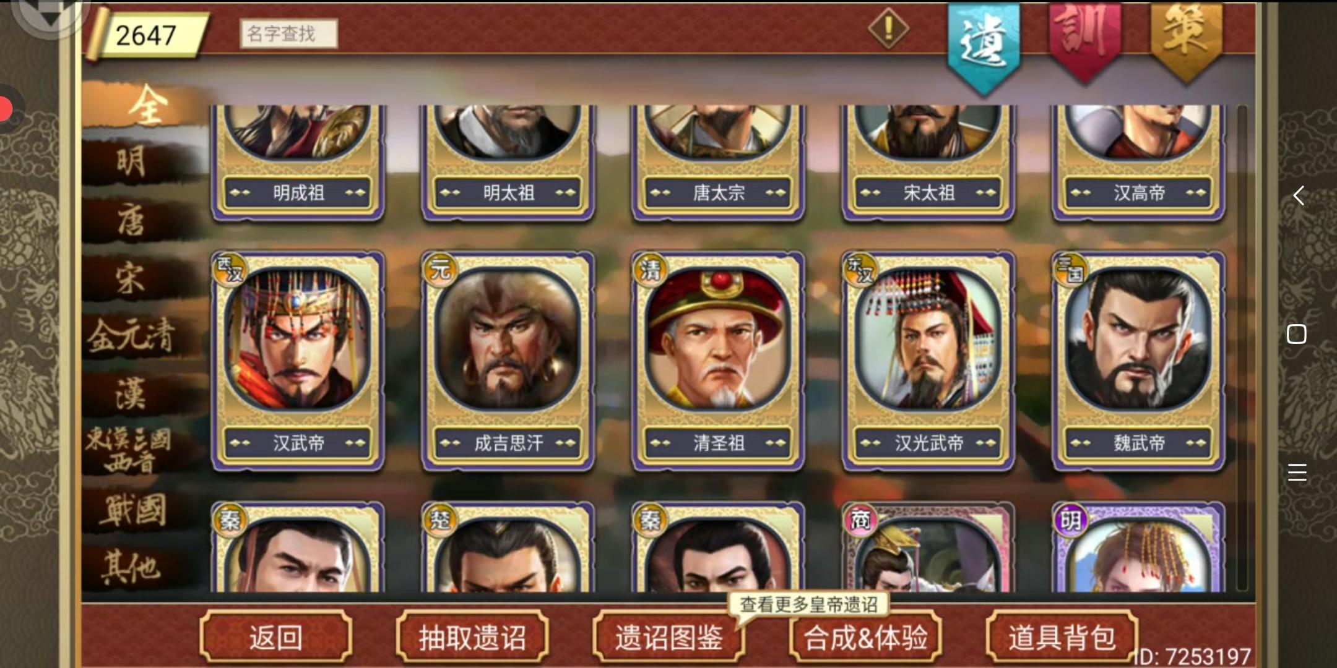Image resolution: width=1337 pixels, height=668 pixels.
Task: Open the 遗诏图鉴 codex button
Action: [x=668, y=637]
